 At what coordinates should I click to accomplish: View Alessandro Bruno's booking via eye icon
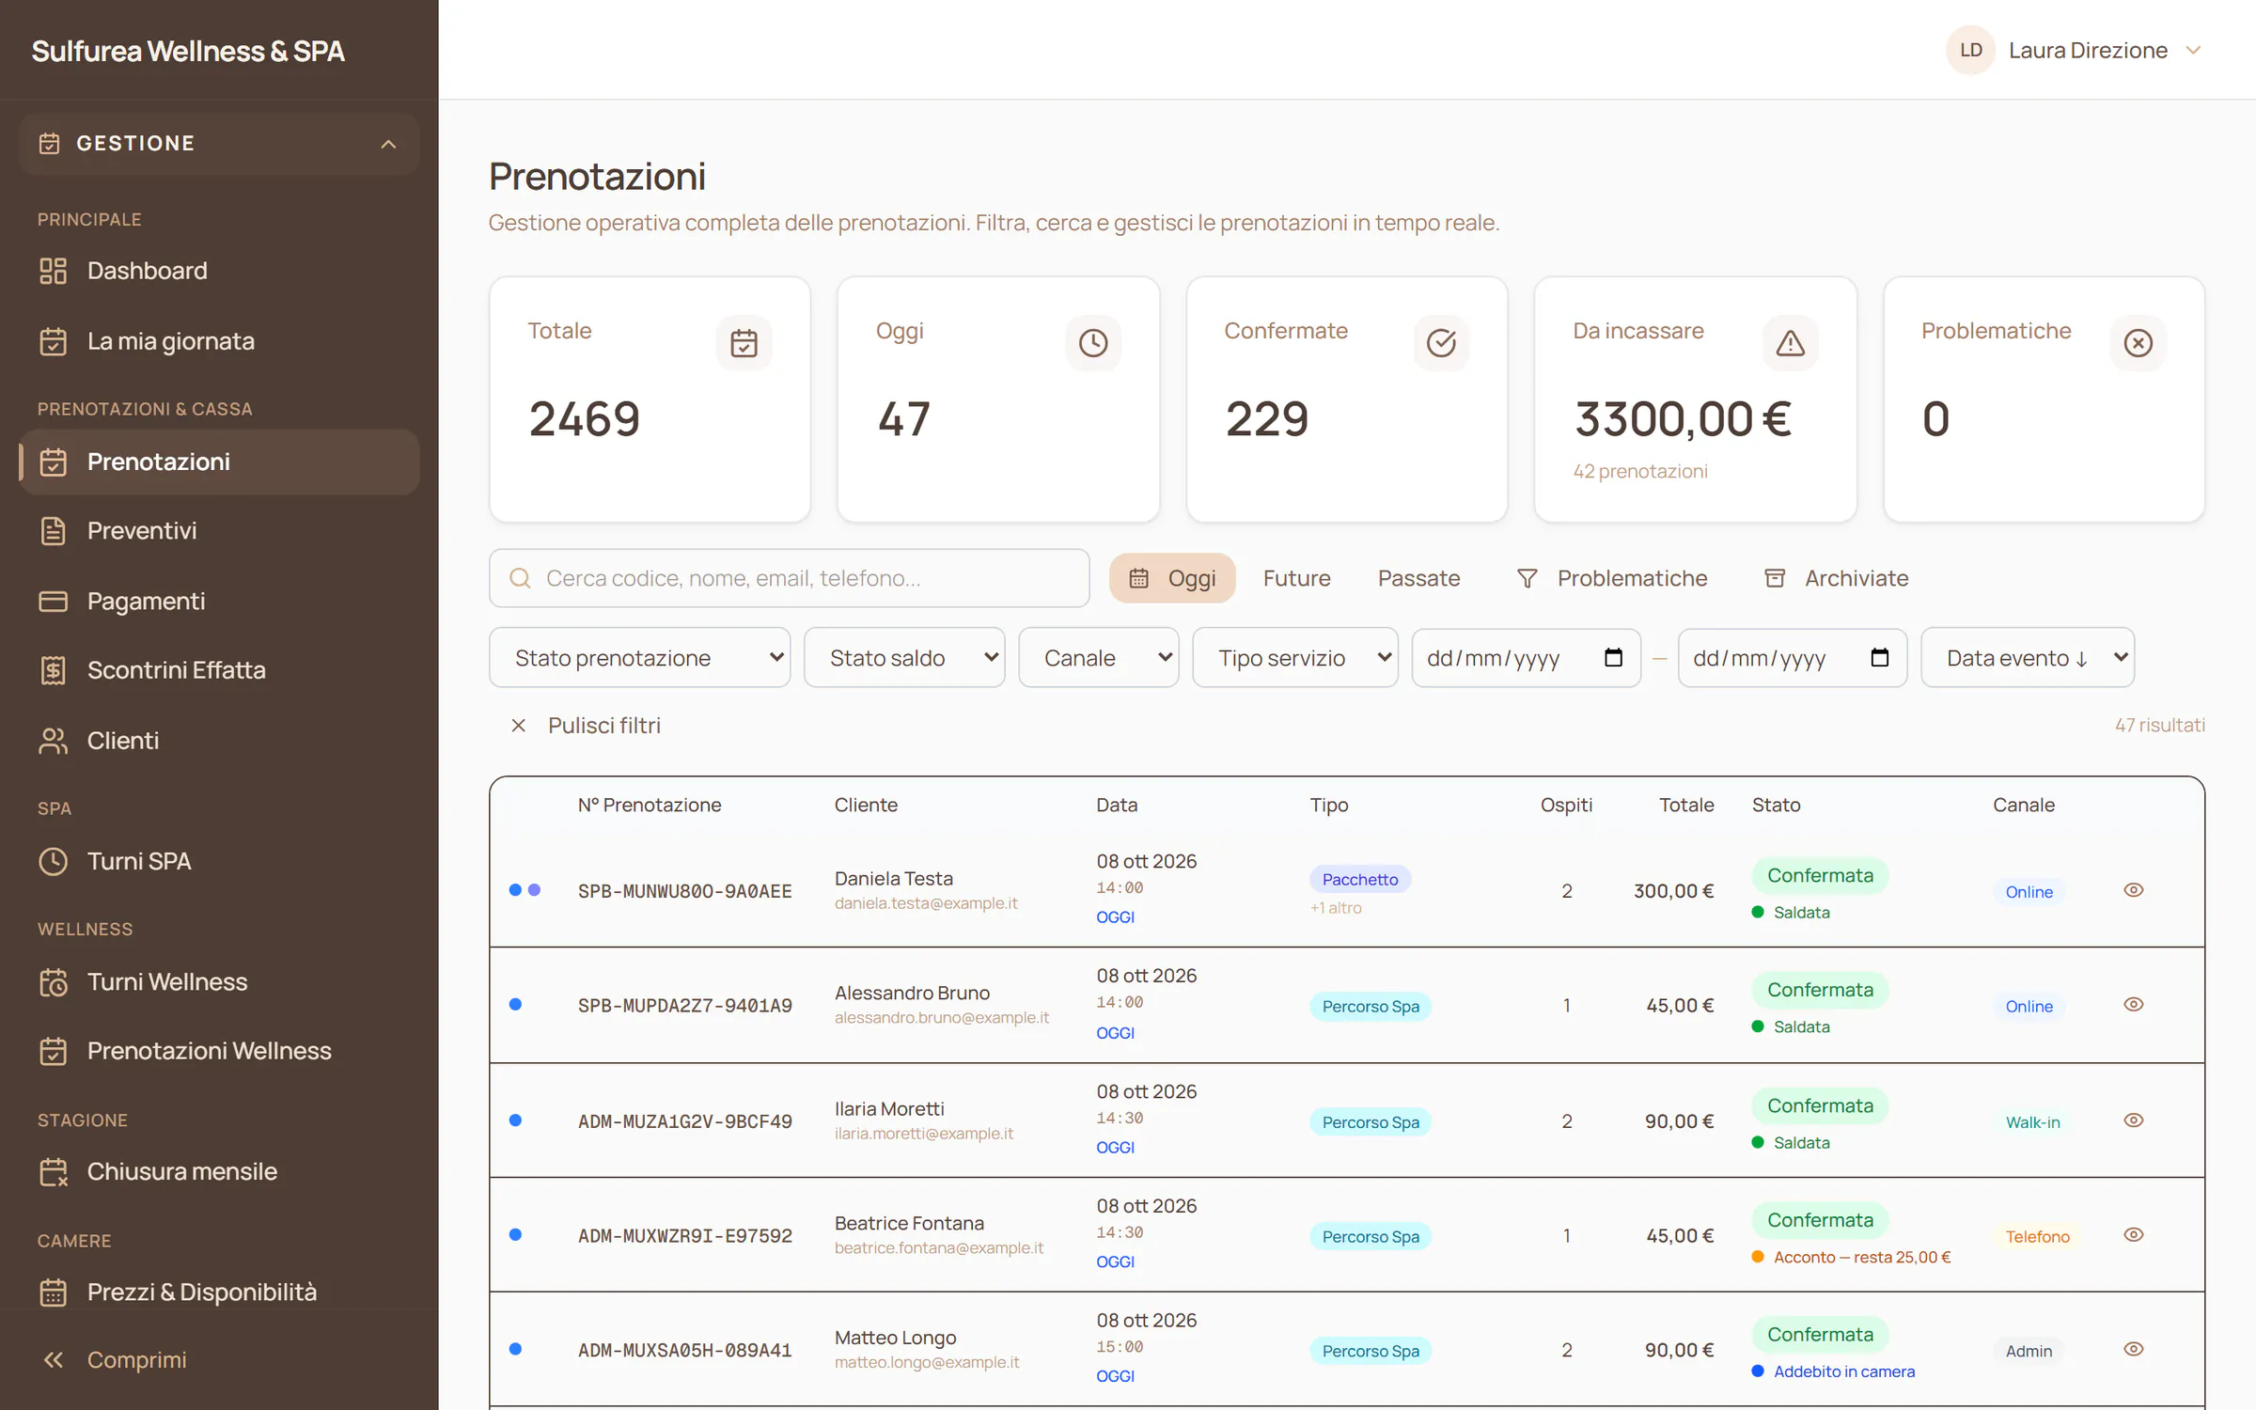pos(2133,1005)
